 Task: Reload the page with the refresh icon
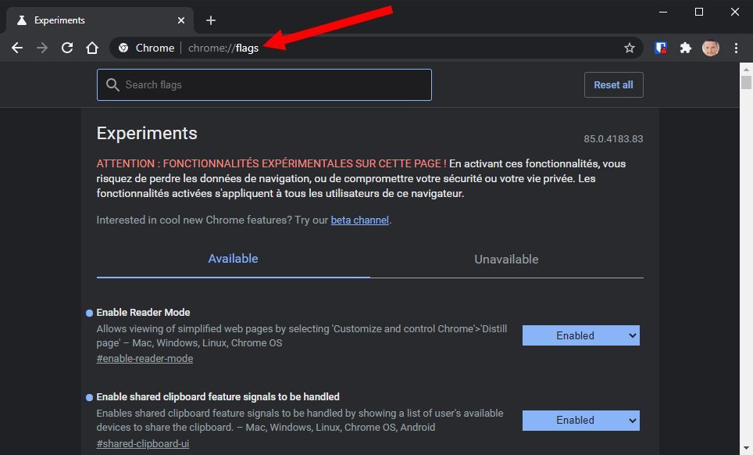(67, 48)
